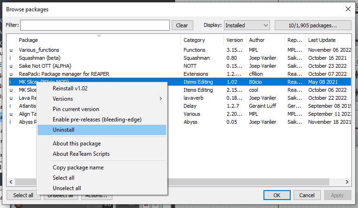This screenshot has width=358, height=208.
Task: Click the Cancel button
Action: pos(307,195)
